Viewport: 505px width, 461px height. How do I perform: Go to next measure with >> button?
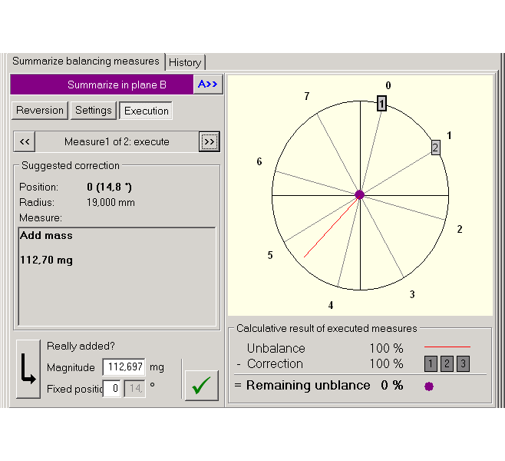(x=209, y=142)
